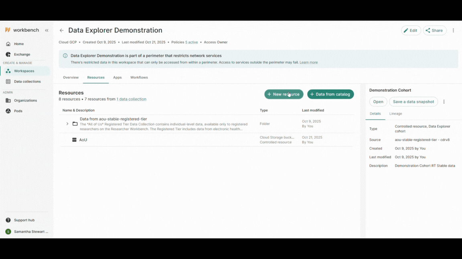The height and width of the screenshot is (259, 462).
Task: Select the Data from aou-stable-registered-tier row name
Action: coord(113,119)
